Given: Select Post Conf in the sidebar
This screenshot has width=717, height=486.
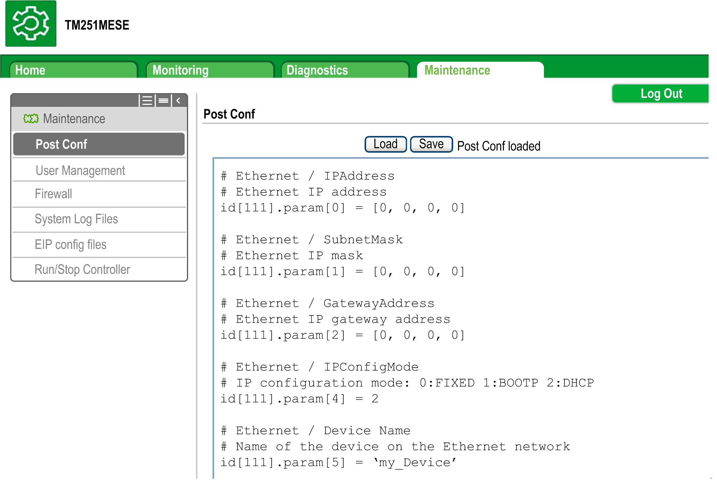Looking at the screenshot, I should click(99, 144).
